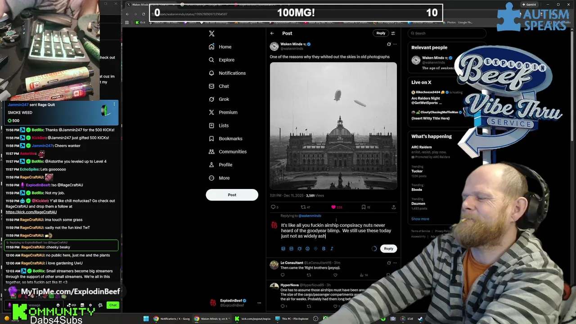The width and height of the screenshot is (576, 324).
Task: Open reply sorting options icon in header
Action: (393, 33)
